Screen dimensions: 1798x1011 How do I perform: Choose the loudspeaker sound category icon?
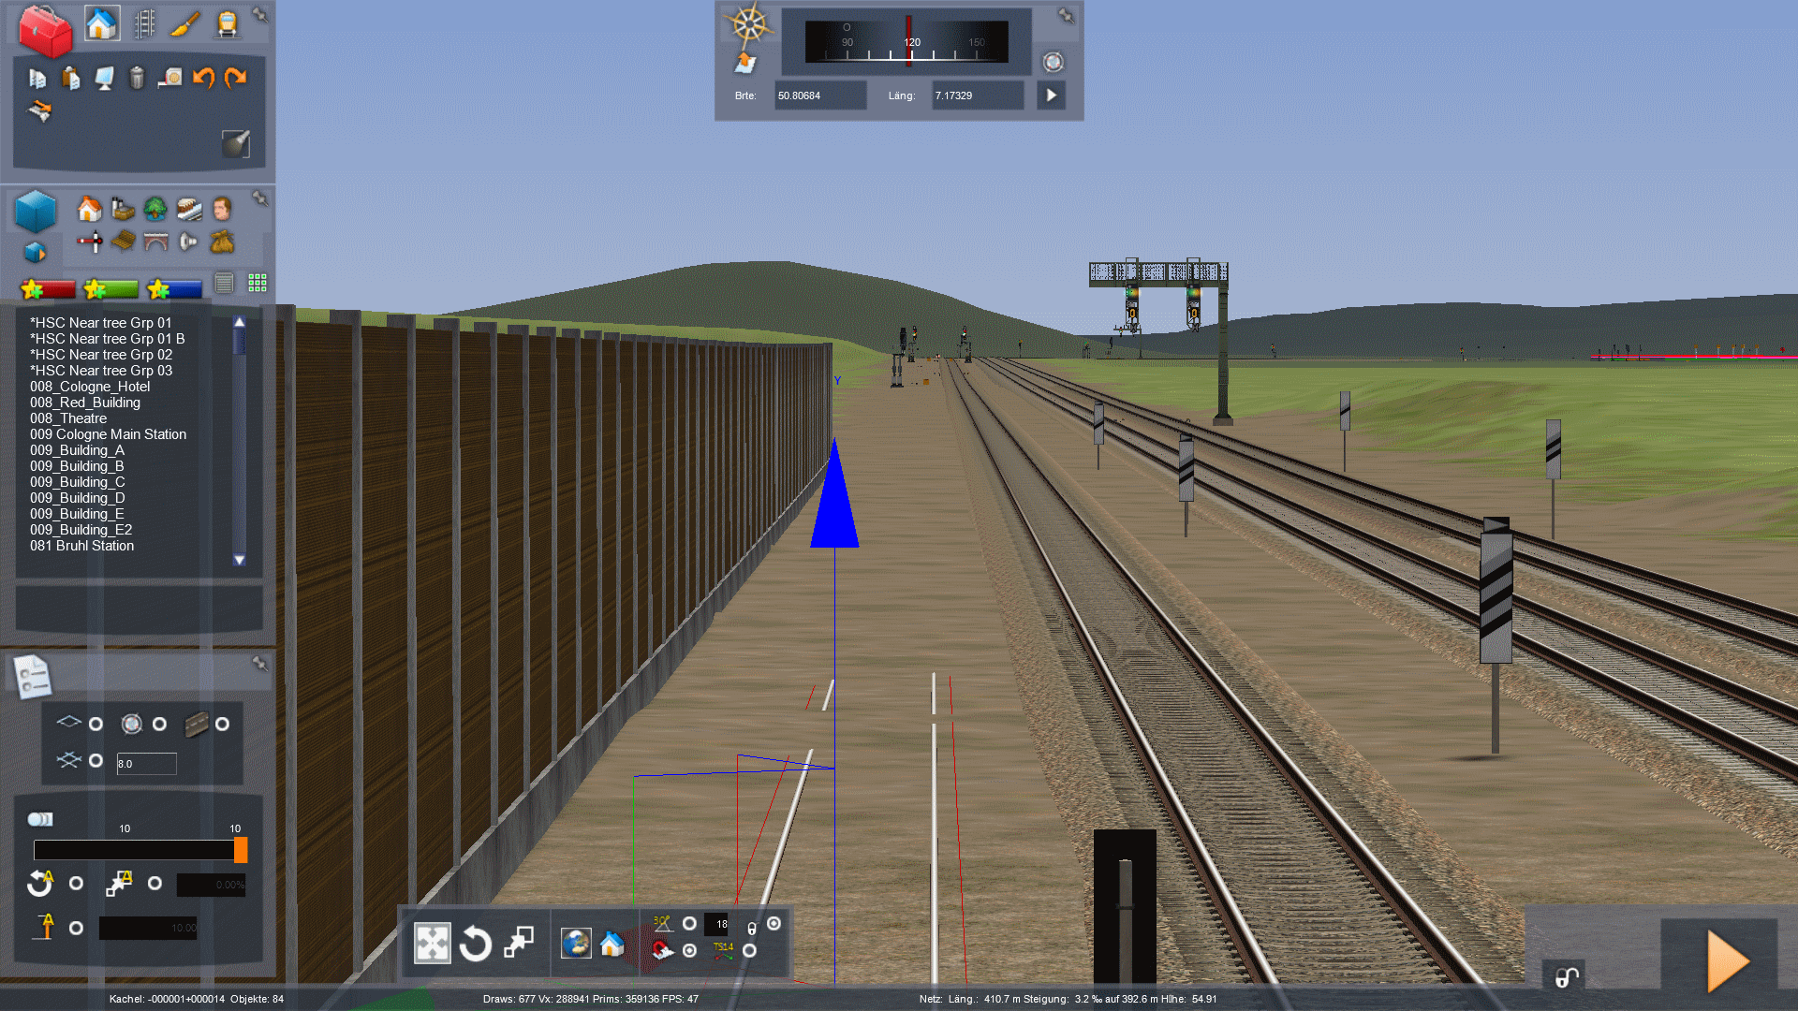tap(188, 242)
